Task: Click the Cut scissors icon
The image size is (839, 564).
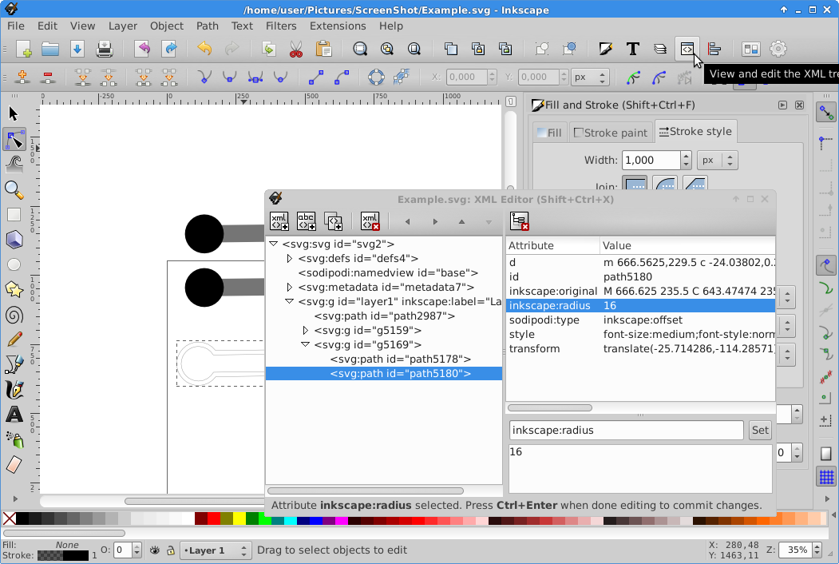Action: [296, 49]
